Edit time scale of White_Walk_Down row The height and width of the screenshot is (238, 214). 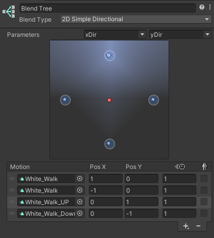click(x=179, y=213)
